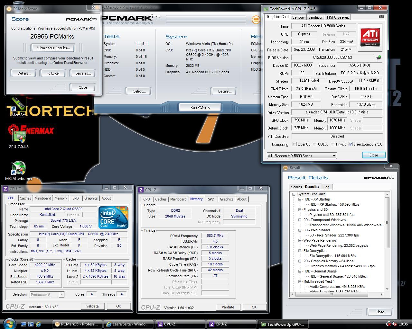The height and width of the screenshot is (329, 412).
Task: Collapse the HDD - XP Startup node
Action: pos(300,199)
